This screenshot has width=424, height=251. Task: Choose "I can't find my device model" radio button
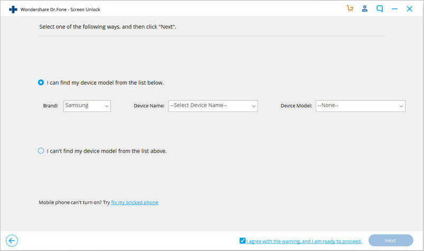41,151
